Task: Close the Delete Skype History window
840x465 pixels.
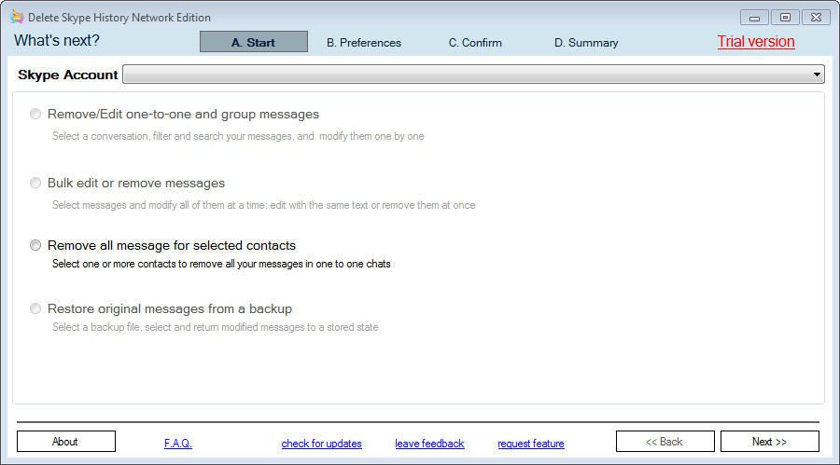Action: coord(816,18)
